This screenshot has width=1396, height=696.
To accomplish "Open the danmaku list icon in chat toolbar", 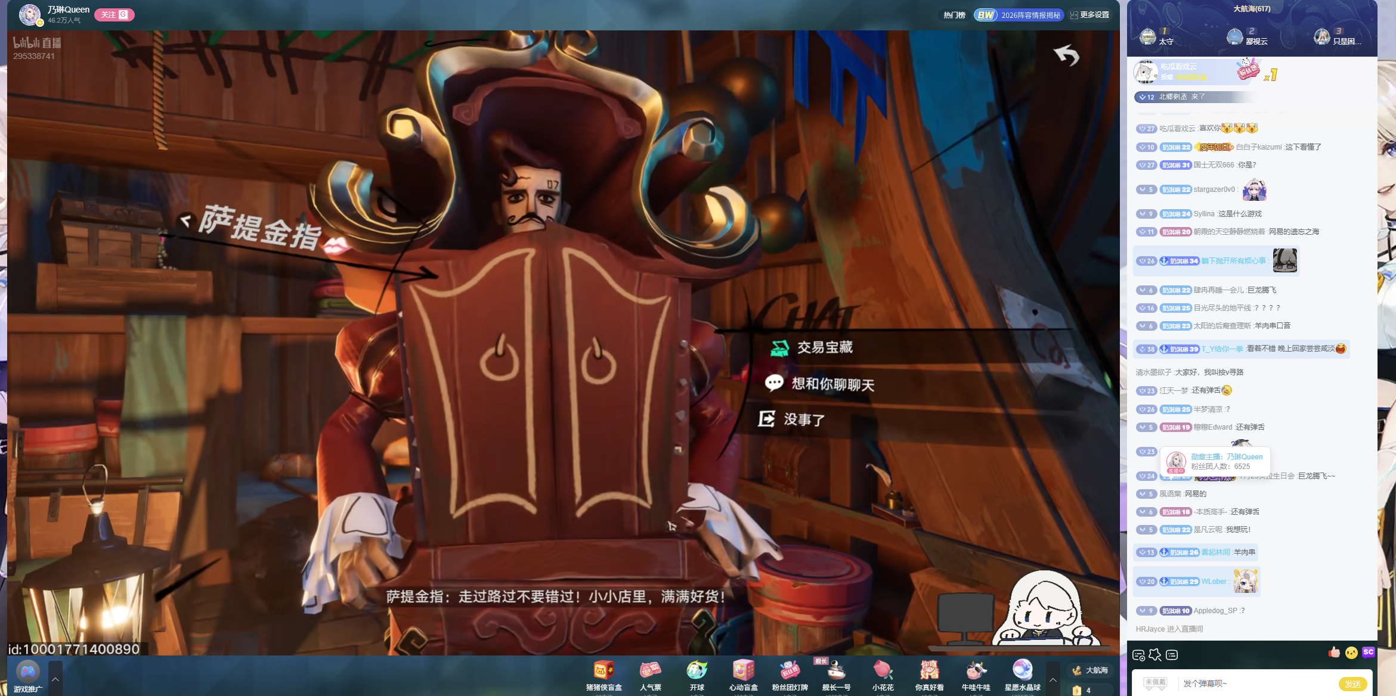I will [1172, 655].
